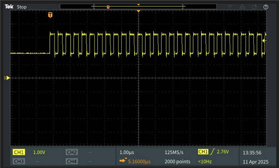Click the orange horizontal position triangle at top center
Image resolution: width=279 pixels, height=168 pixels.
click(x=139, y=11)
